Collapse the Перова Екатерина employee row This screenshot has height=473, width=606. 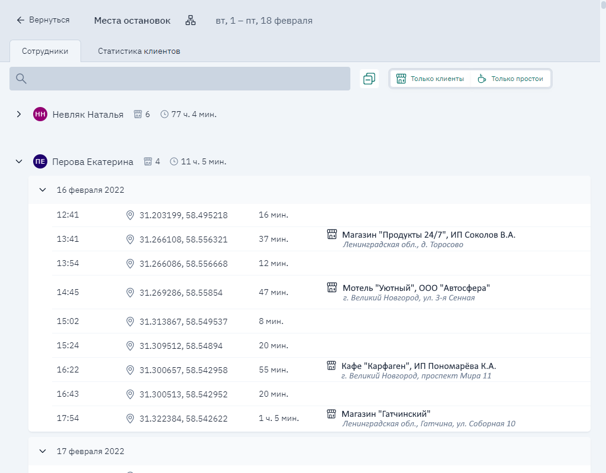pyautogui.click(x=19, y=161)
